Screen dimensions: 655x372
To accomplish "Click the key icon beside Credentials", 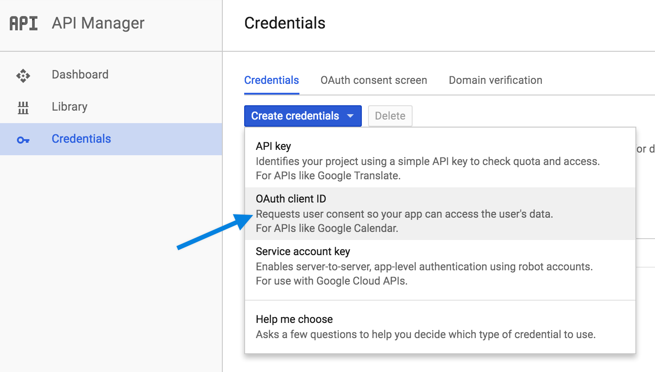I will tap(23, 140).
